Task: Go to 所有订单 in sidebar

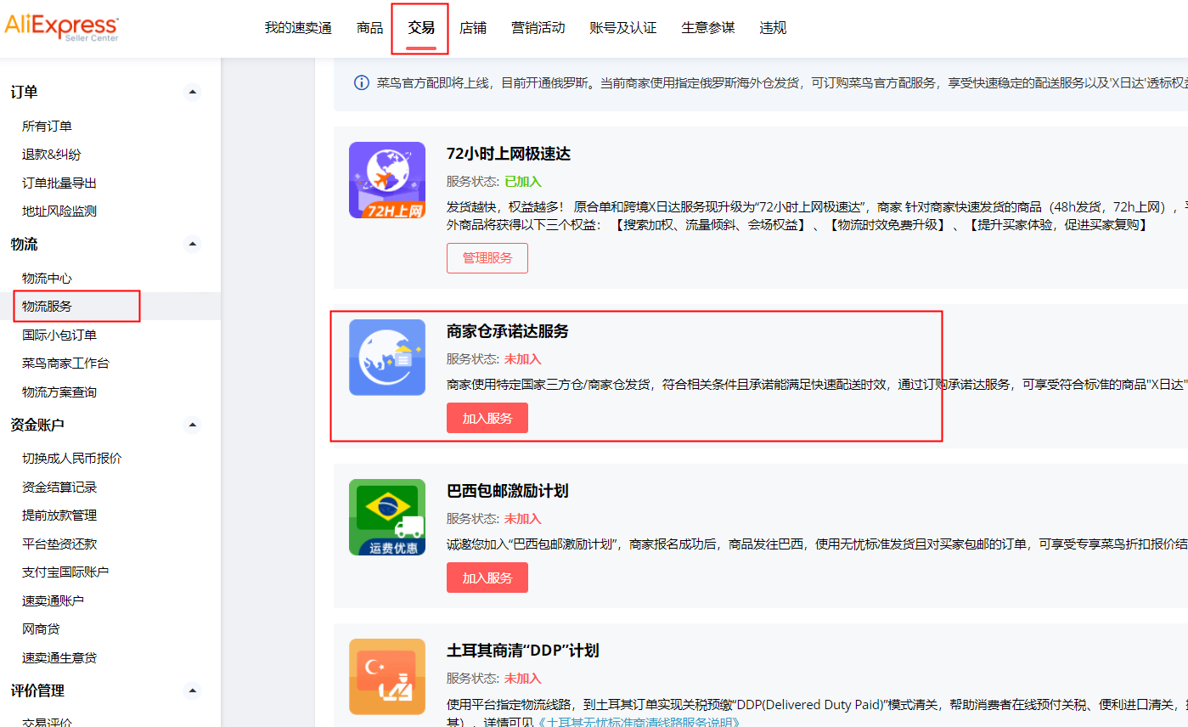Action: pos(47,126)
